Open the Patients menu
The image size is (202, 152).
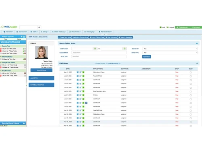click(x=8, y=32)
